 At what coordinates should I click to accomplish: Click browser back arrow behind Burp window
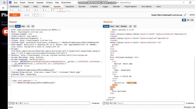tap(3, 8)
